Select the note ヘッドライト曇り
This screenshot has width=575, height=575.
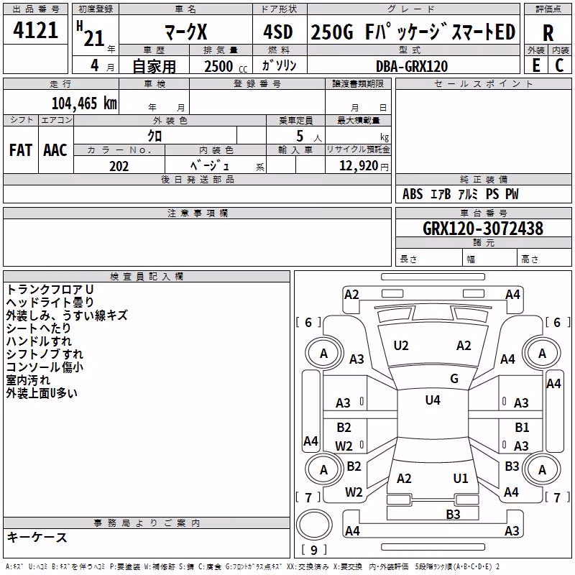pos(50,303)
